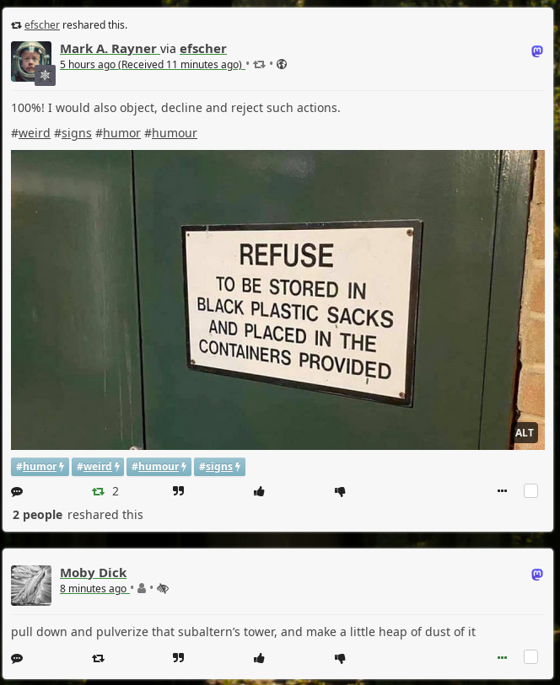Open green more options menu on Moby Dick's post
The image size is (560, 685).
pos(502,657)
